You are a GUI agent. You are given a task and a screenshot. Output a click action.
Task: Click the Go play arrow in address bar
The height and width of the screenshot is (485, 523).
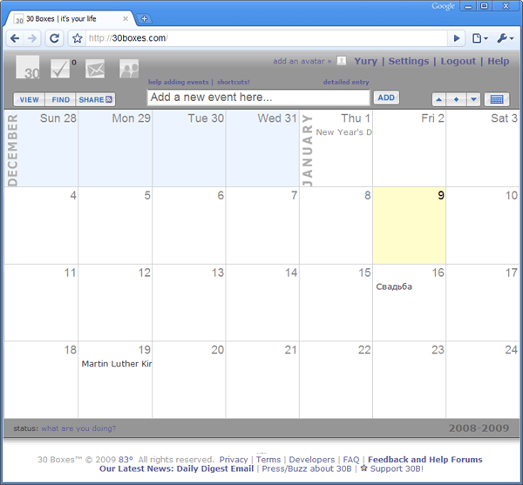point(457,38)
